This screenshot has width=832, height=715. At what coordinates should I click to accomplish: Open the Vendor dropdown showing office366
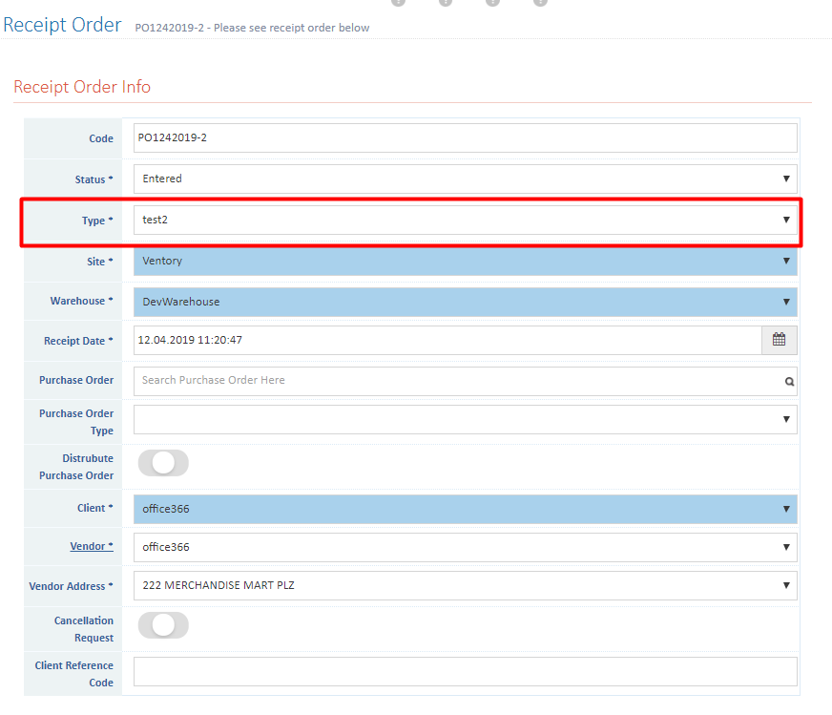(x=786, y=547)
